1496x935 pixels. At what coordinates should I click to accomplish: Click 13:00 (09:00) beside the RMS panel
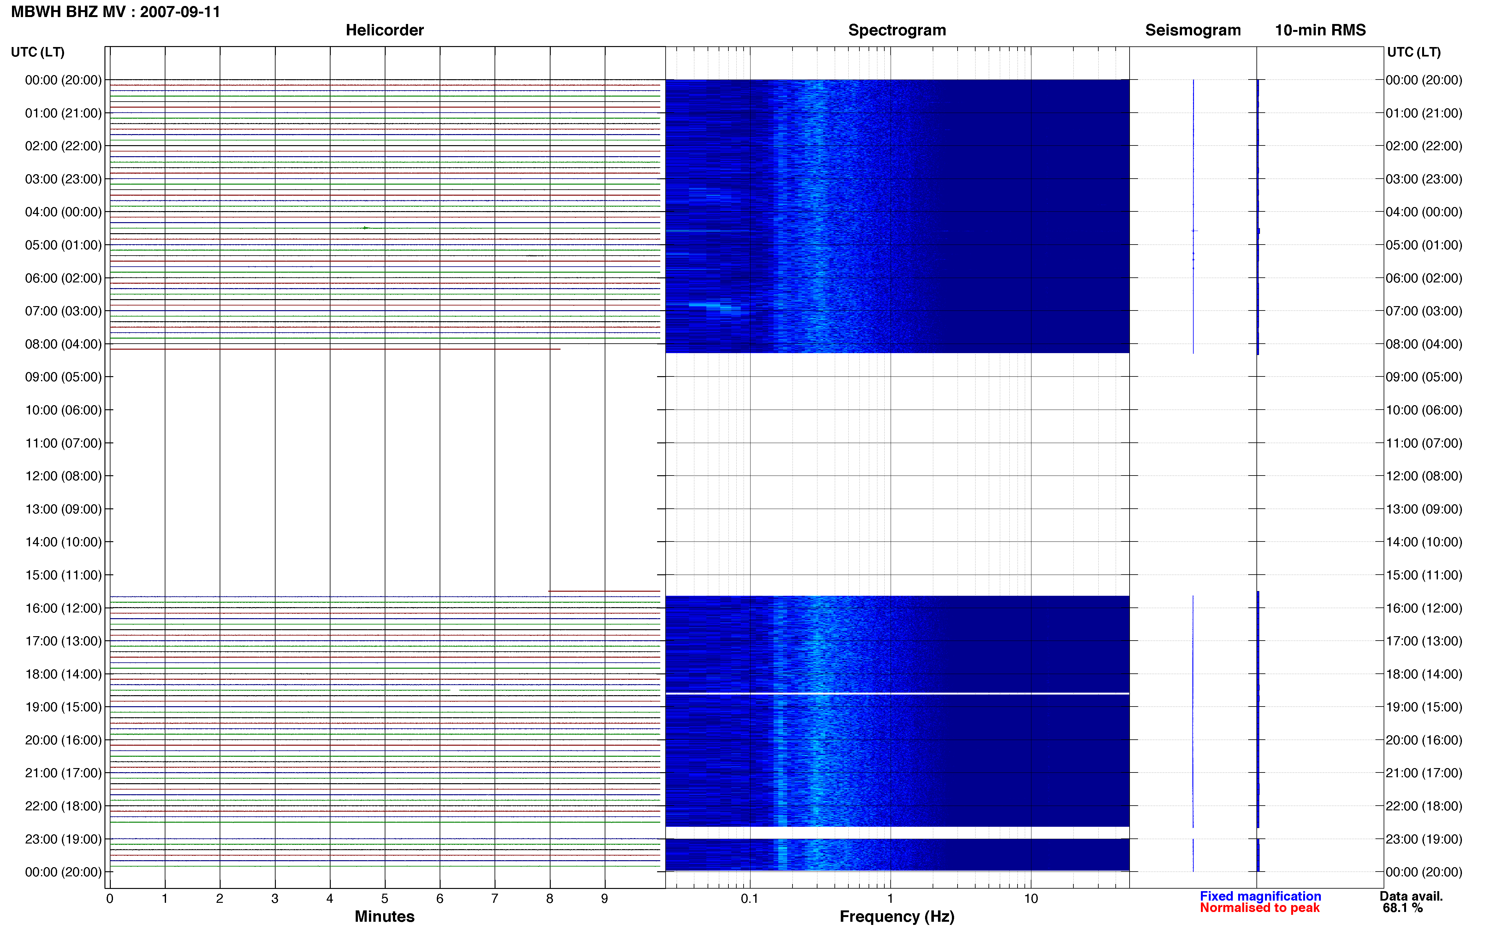[x=1424, y=509]
